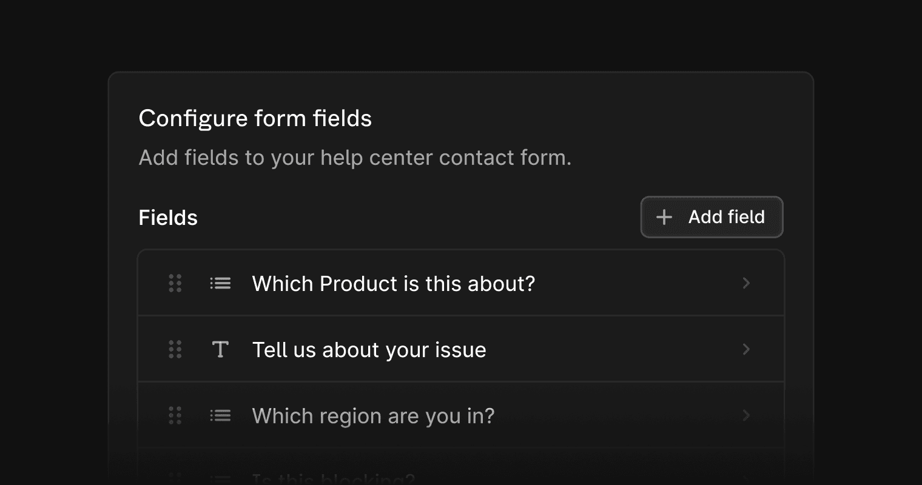Open chevron for Tell us about your issue
922x485 pixels.
[746, 349]
